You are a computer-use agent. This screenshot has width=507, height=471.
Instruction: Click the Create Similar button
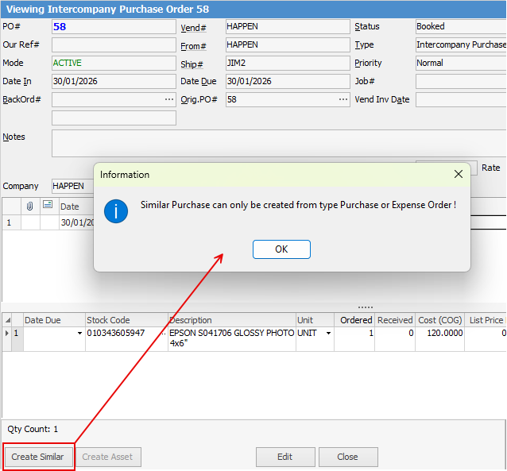point(37,457)
